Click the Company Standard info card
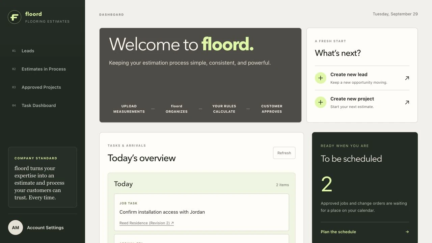 click(x=43, y=177)
